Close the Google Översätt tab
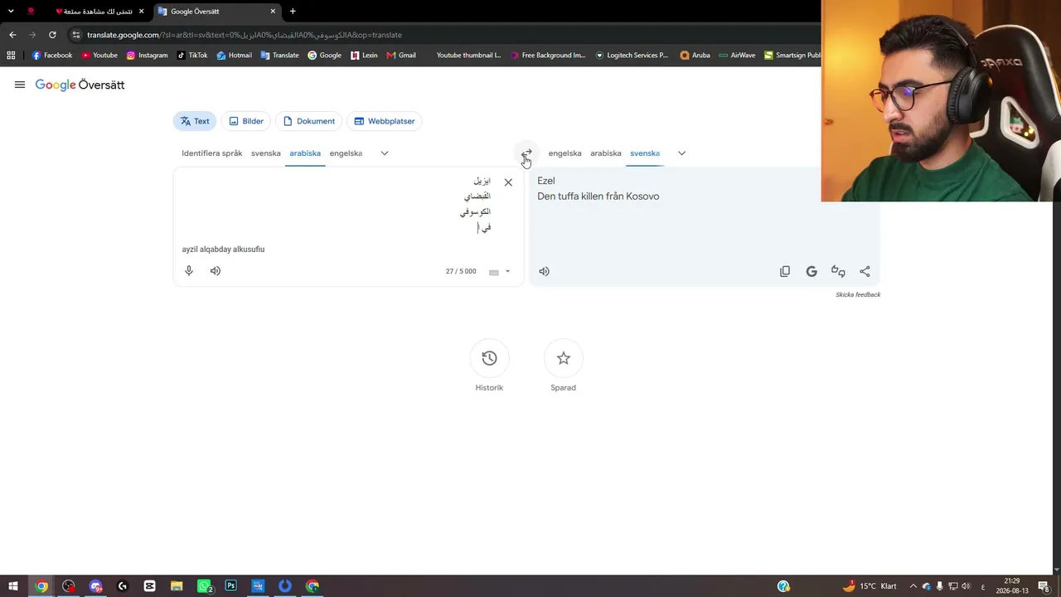 click(x=273, y=12)
